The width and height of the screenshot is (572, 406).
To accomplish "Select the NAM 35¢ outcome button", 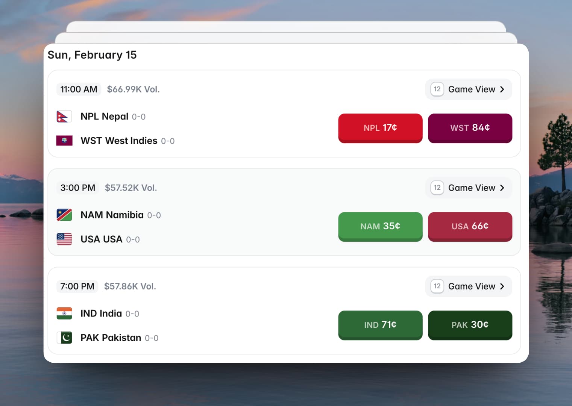I will 380,226.
